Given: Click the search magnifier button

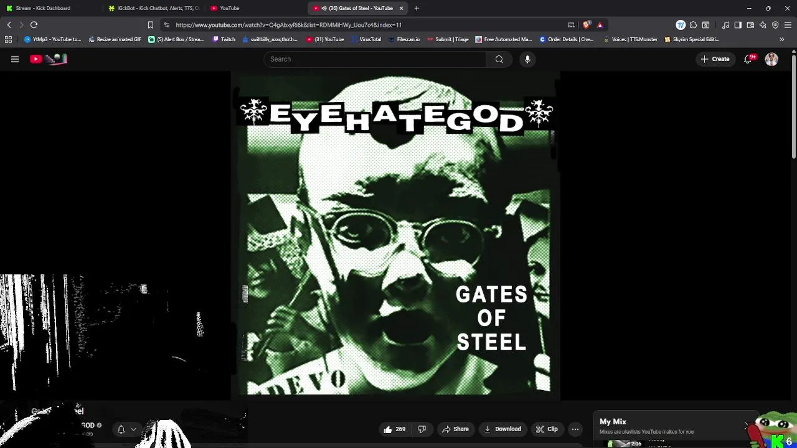Looking at the screenshot, I should (499, 59).
